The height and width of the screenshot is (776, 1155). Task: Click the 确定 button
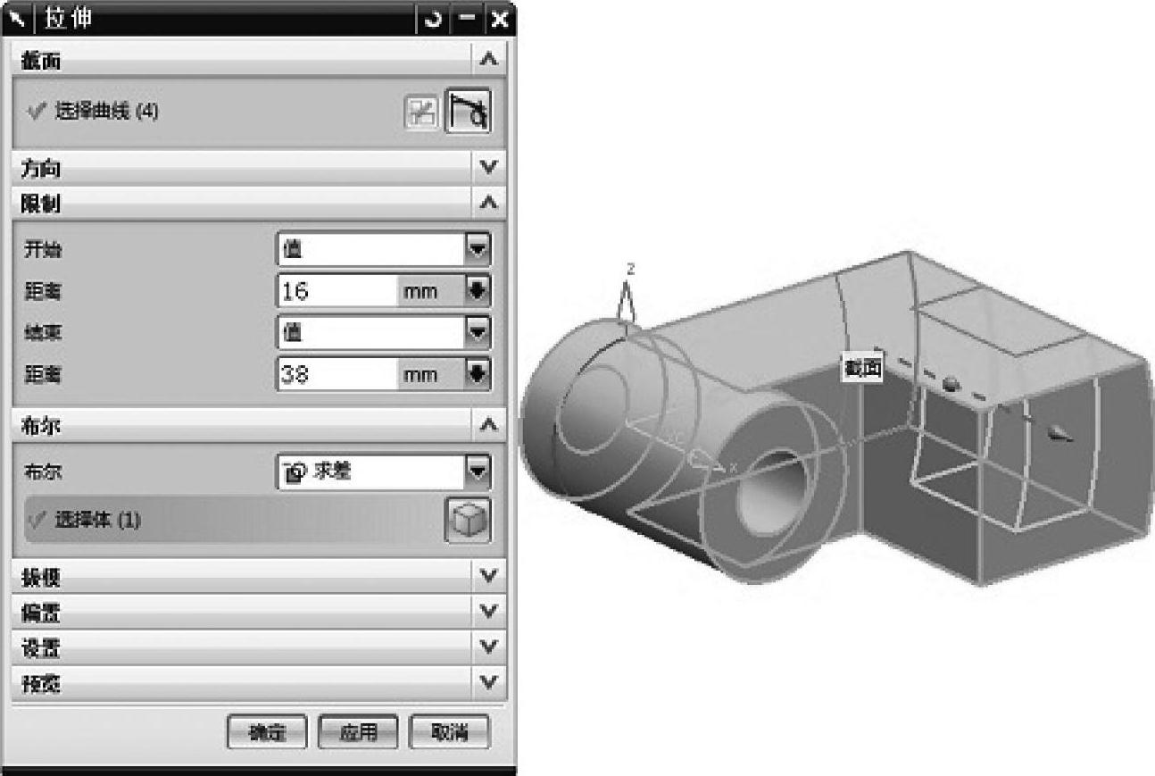pyautogui.click(x=268, y=733)
